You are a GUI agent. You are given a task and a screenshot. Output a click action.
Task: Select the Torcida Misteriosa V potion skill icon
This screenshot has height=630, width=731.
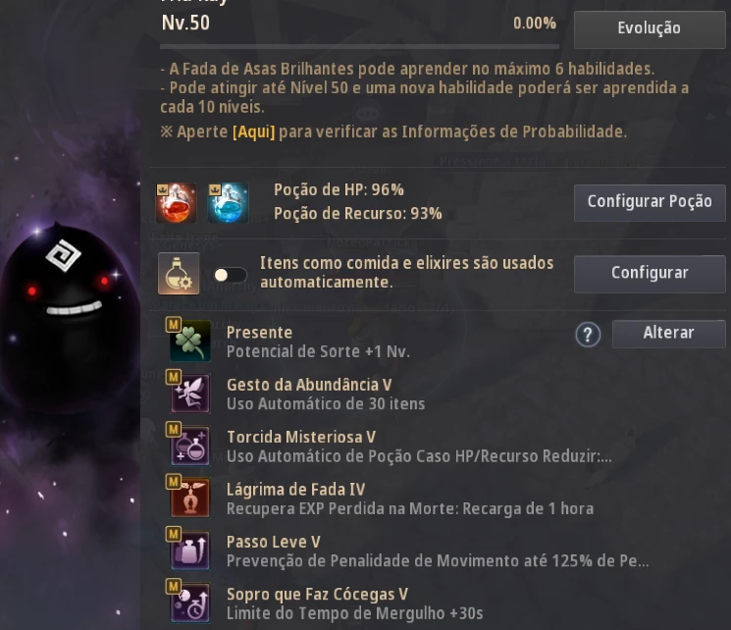tap(189, 445)
